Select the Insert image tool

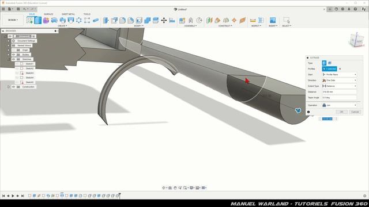pyautogui.click(x=273, y=20)
